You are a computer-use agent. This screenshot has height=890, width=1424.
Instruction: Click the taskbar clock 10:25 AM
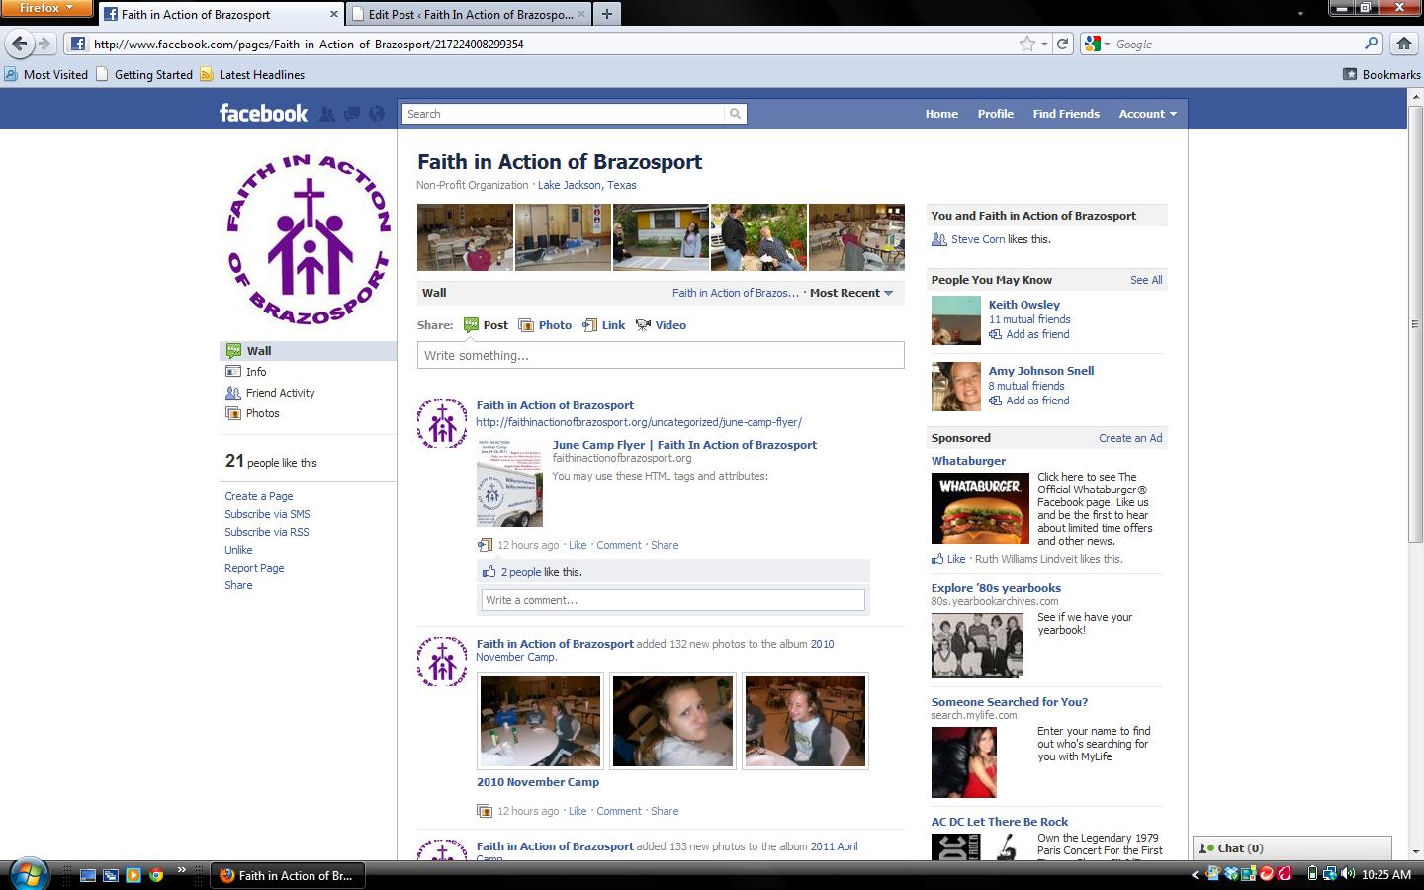[x=1385, y=875]
